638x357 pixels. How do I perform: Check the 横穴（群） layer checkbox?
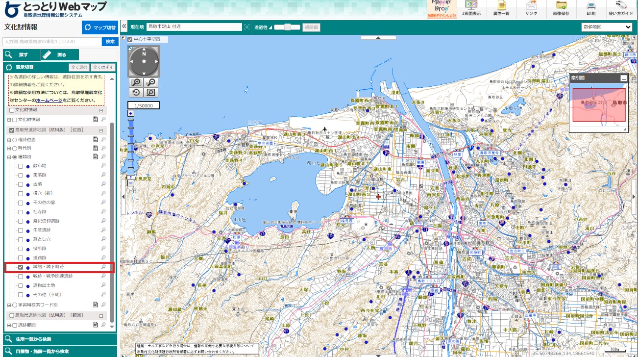click(x=21, y=193)
